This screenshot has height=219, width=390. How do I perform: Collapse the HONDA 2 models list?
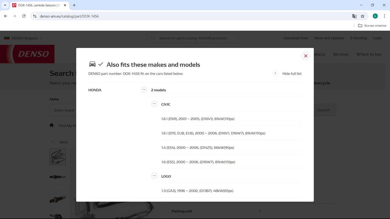144,89
